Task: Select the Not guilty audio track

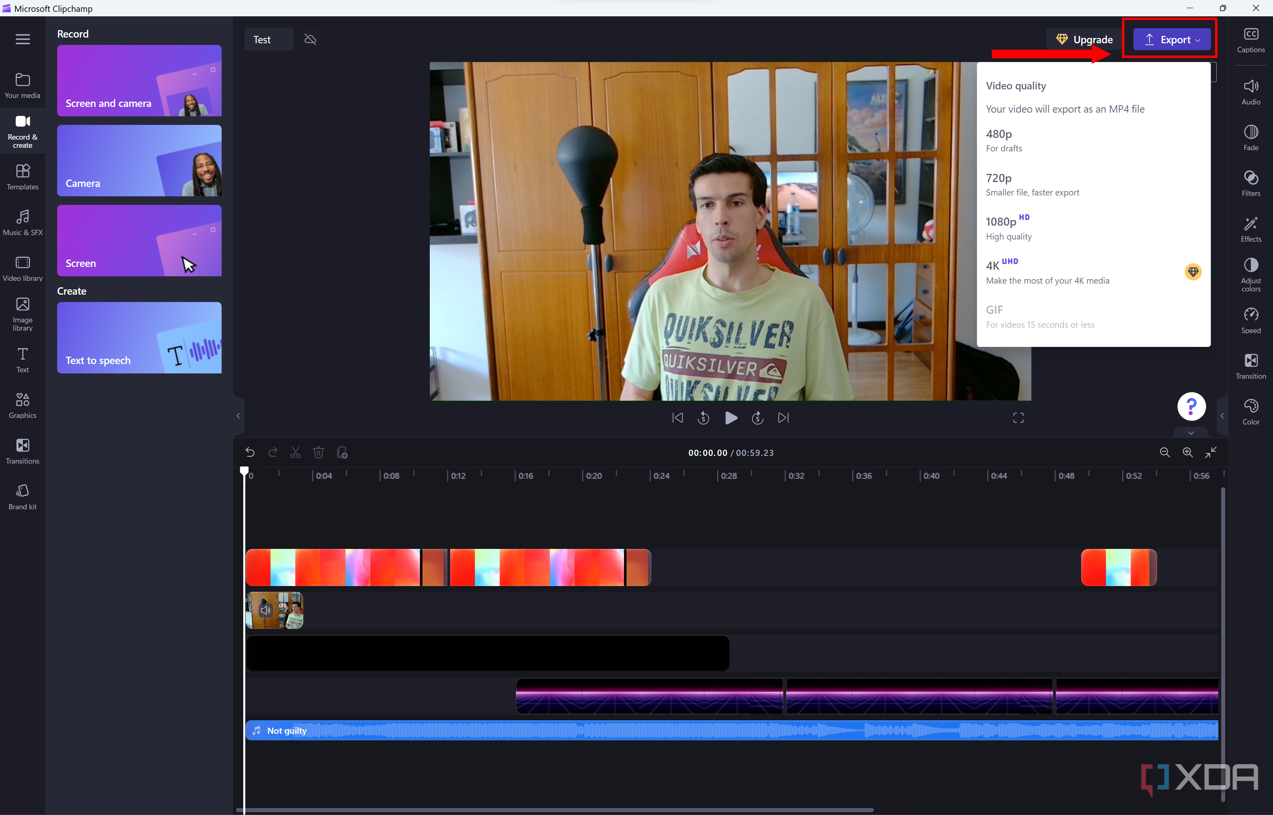Action: click(x=732, y=731)
